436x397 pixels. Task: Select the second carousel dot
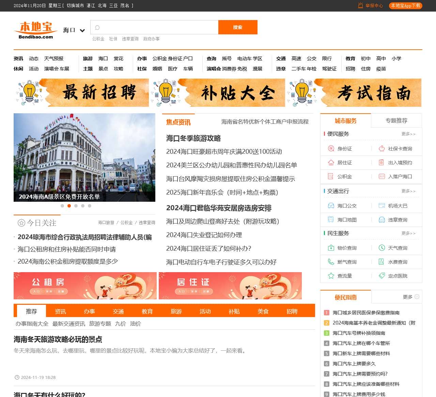point(69,206)
